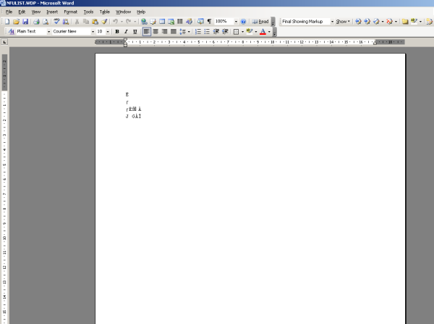Image resolution: width=434 pixels, height=324 pixels.
Task: Open the Table menu
Action: (x=105, y=12)
